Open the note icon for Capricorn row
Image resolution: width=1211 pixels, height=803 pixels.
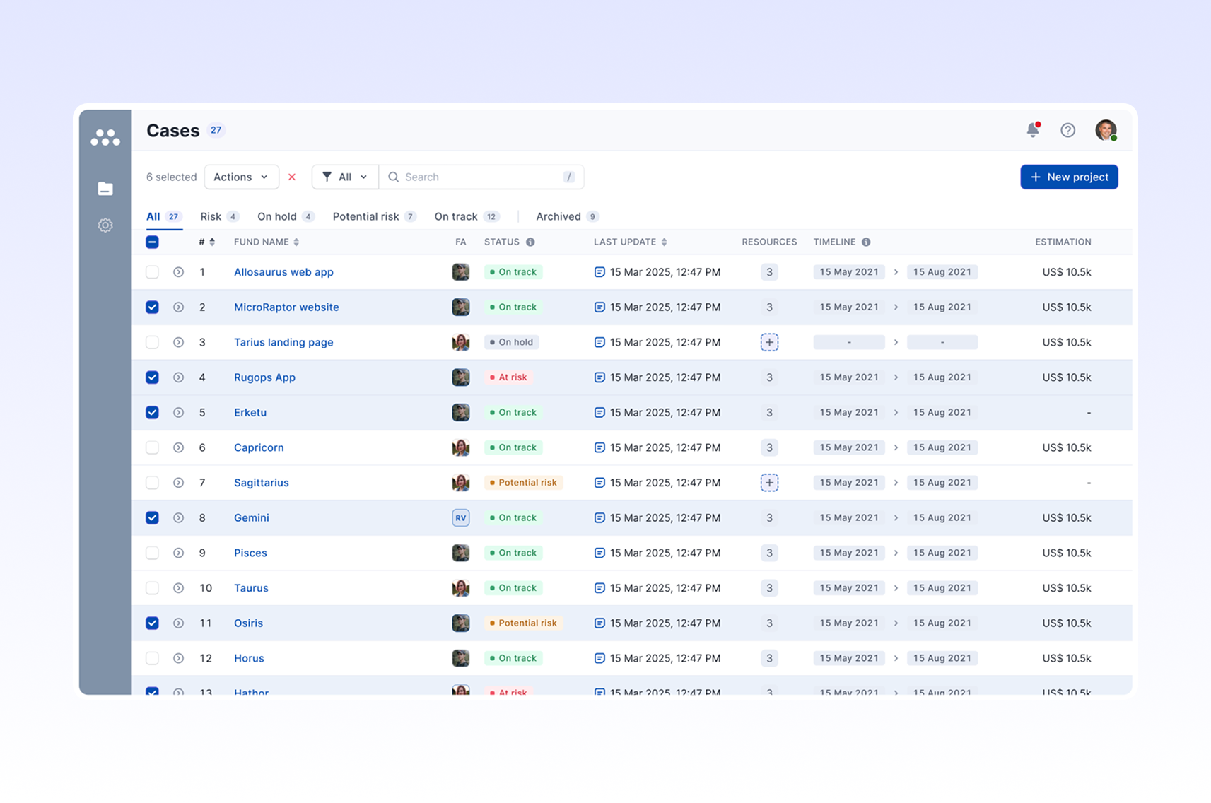599,447
